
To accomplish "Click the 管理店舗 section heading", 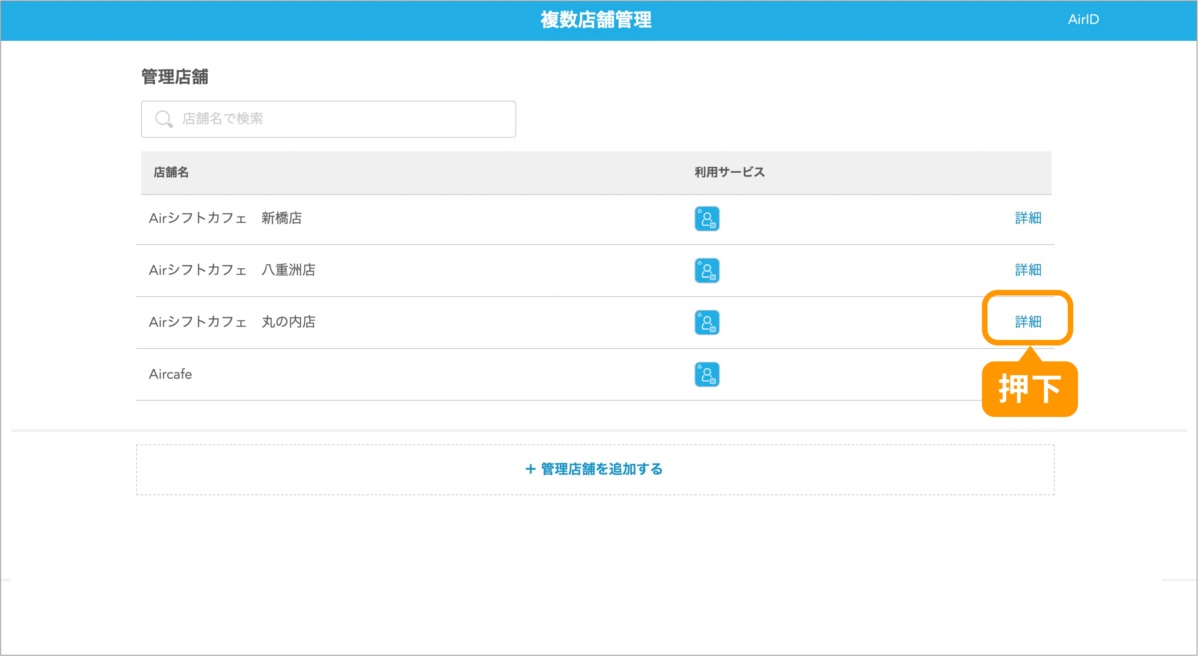I will pos(174,77).
